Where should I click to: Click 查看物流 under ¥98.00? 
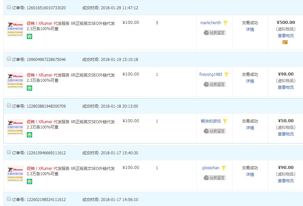[x=285, y=87]
